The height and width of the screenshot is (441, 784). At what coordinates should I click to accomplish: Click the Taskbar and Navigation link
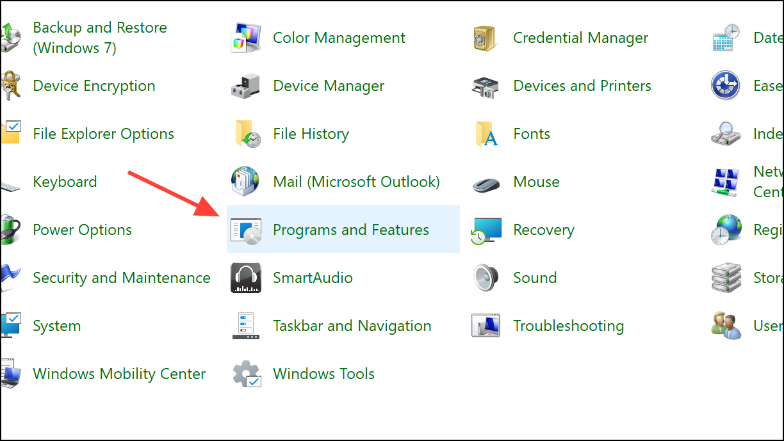click(352, 326)
